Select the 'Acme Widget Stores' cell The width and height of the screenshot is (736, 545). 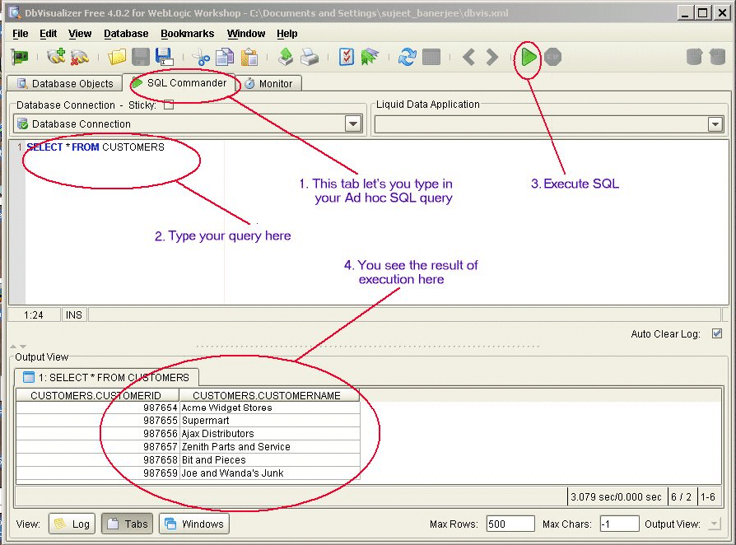click(269, 408)
